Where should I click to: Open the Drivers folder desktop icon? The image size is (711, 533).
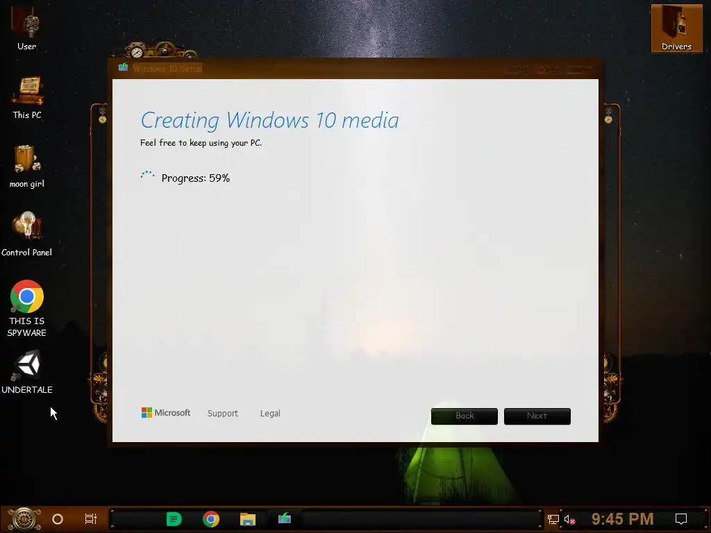click(676, 28)
